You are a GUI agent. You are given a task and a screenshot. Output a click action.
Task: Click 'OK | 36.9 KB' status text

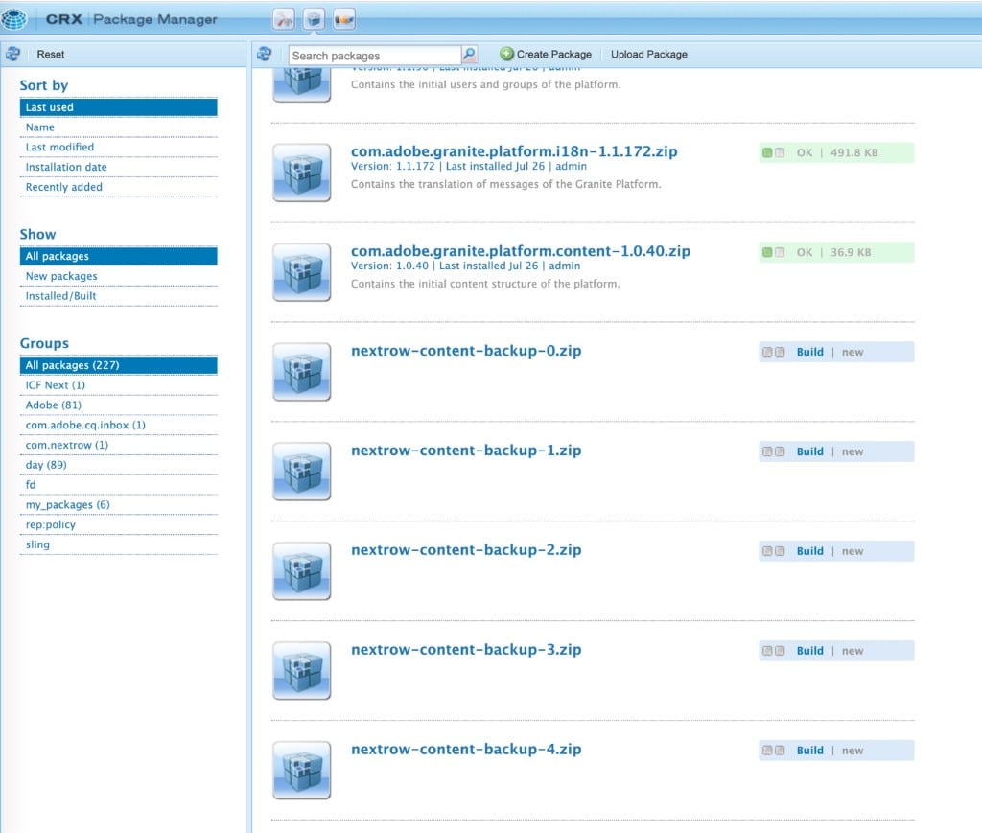(x=833, y=252)
